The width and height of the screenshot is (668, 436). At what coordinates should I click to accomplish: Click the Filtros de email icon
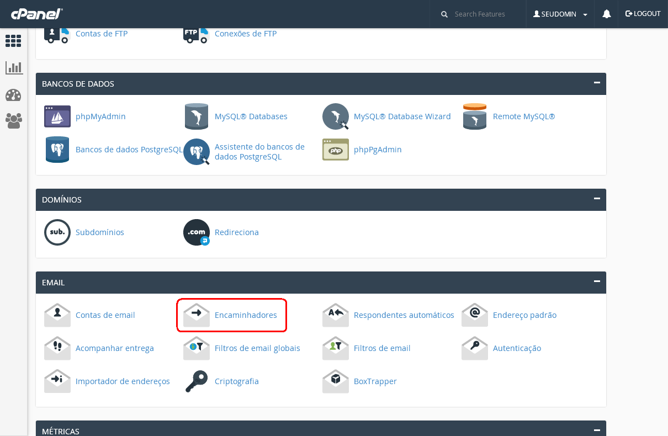[336, 348]
